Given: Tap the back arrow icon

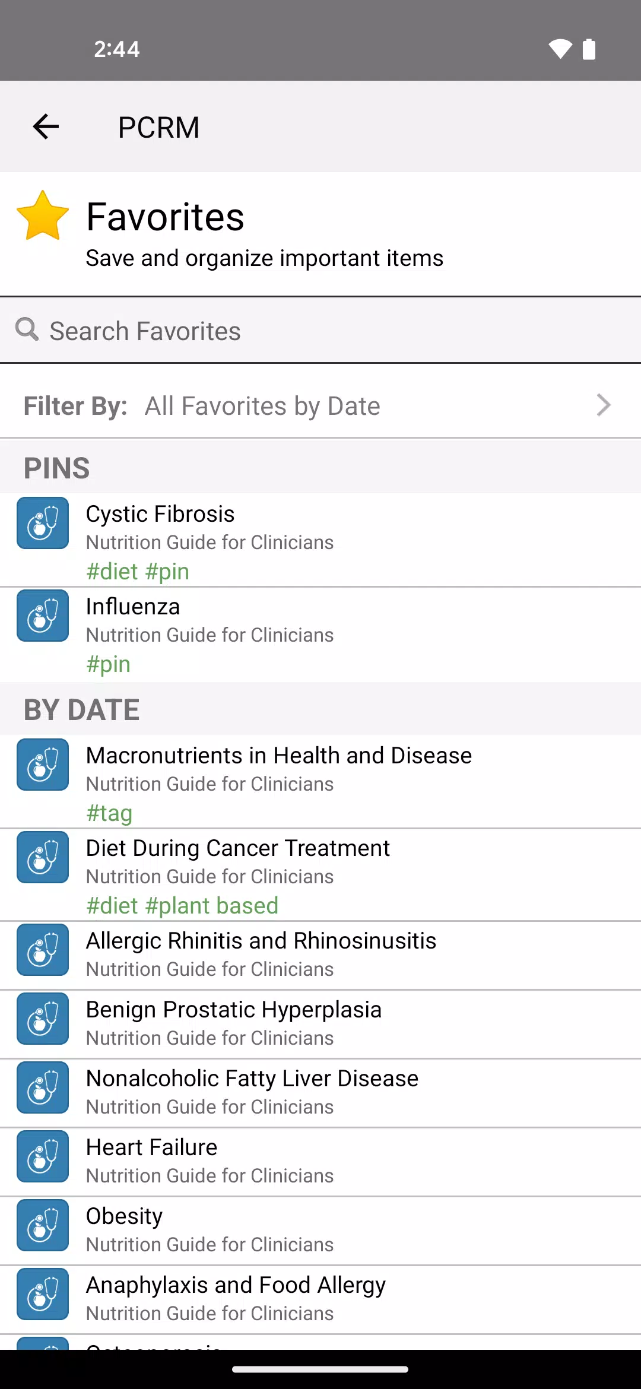Looking at the screenshot, I should pos(46,126).
